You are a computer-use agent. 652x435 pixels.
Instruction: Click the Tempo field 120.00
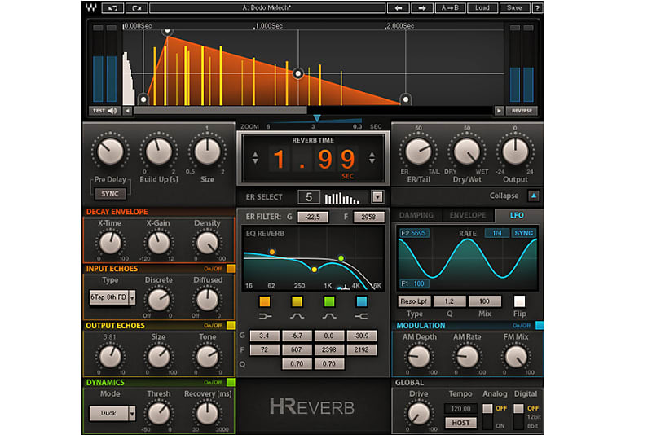pyautogui.click(x=460, y=409)
